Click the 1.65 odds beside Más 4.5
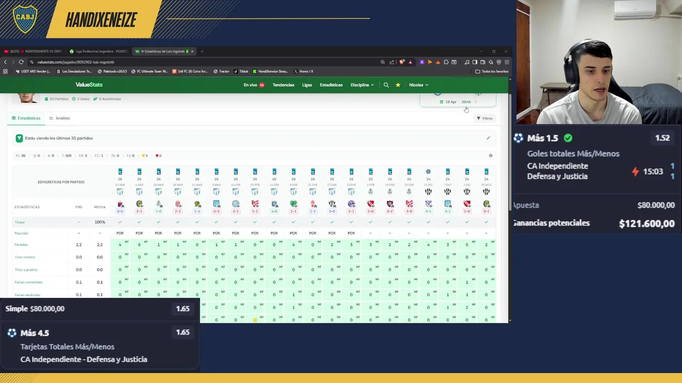Screen dimensions: 682x383 183,332
